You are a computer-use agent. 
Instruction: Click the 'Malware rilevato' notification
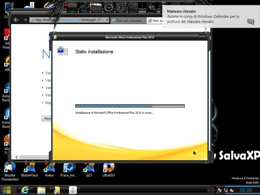pyautogui.click(x=211, y=17)
